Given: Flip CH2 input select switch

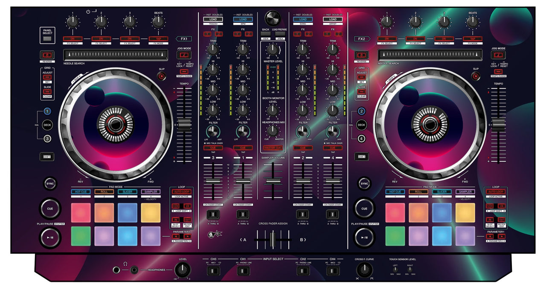Looking at the screenshot, I should click(x=303, y=270).
